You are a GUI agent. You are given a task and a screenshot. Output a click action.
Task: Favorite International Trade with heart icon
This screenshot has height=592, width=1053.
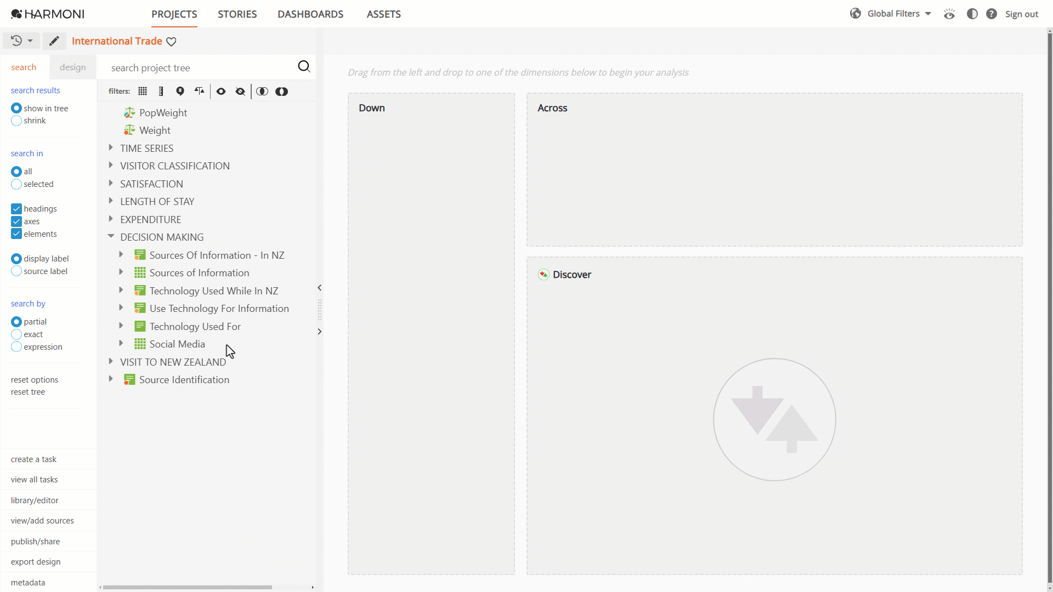click(171, 42)
